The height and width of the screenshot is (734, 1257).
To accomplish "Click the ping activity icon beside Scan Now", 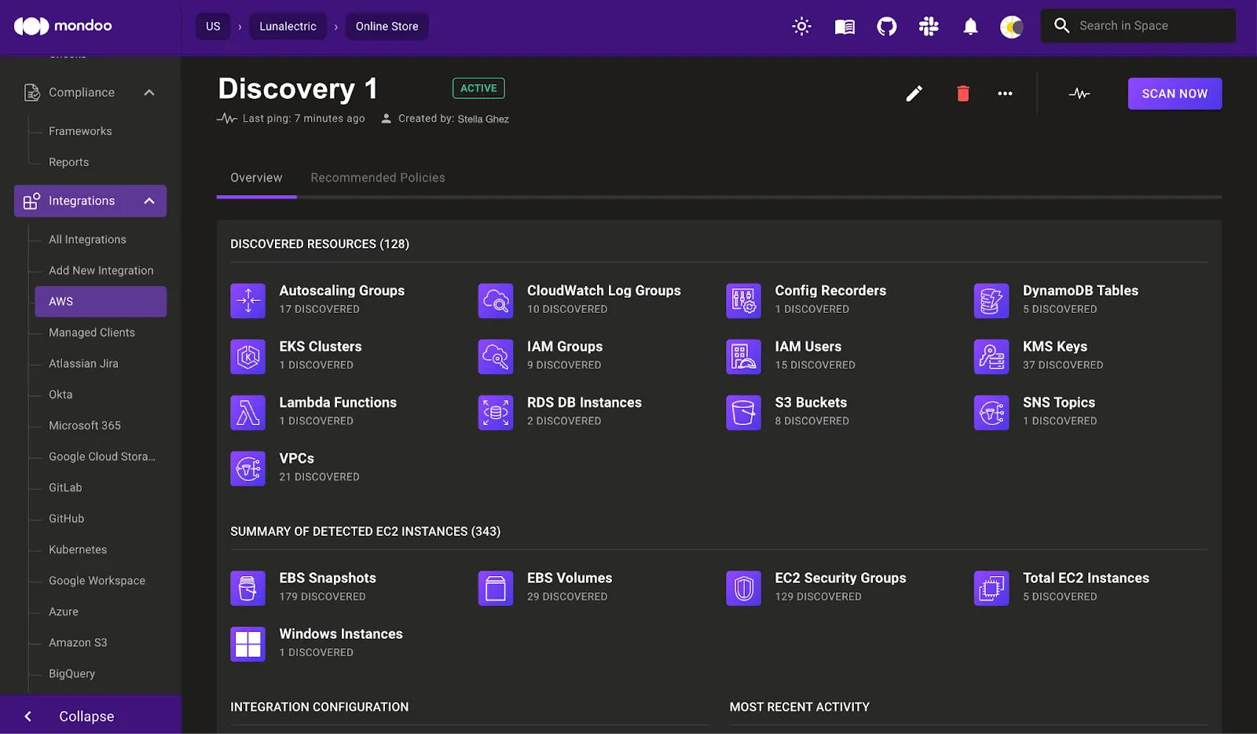I will point(1079,94).
